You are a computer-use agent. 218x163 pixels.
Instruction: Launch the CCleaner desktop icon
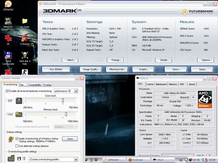pyautogui.click(x=25, y=38)
